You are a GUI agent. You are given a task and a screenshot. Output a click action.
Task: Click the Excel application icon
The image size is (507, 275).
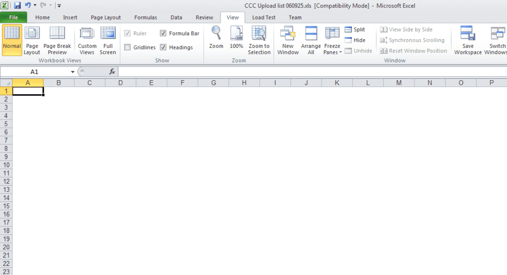click(x=5, y=5)
